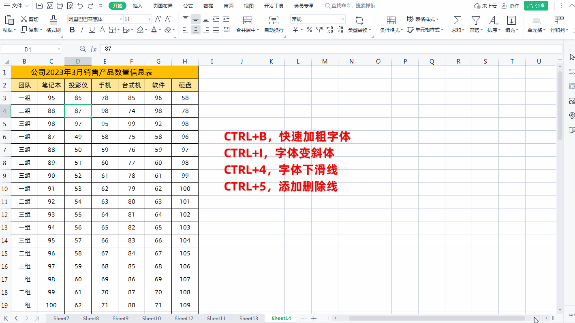Open the font size dropdown
575x323 pixels.
[x=150, y=19]
